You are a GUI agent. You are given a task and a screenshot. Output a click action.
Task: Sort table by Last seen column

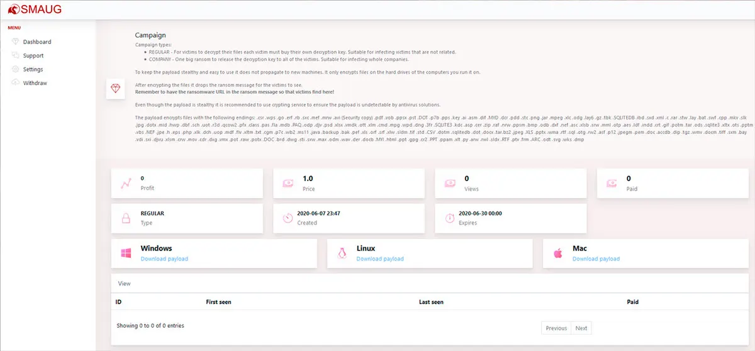pyautogui.click(x=432, y=302)
